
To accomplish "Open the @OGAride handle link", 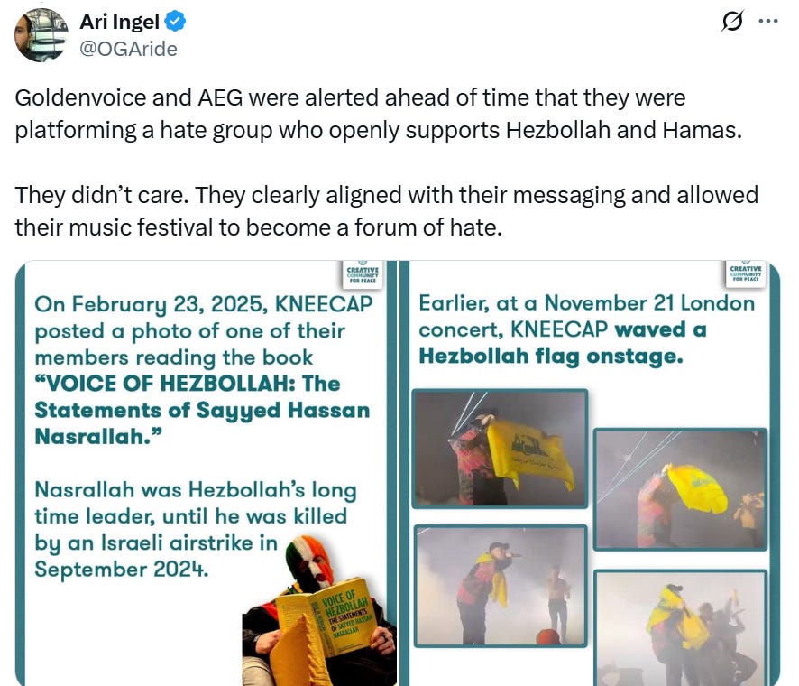I will [x=128, y=49].
